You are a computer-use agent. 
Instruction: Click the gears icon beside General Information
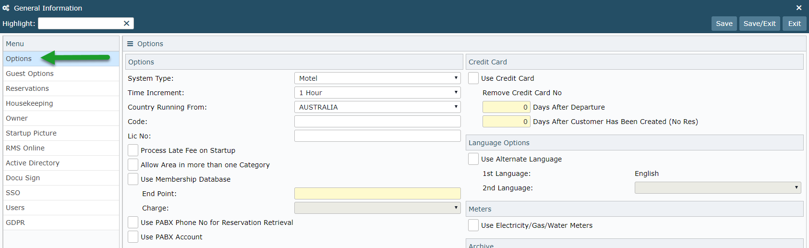(x=6, y=8)
